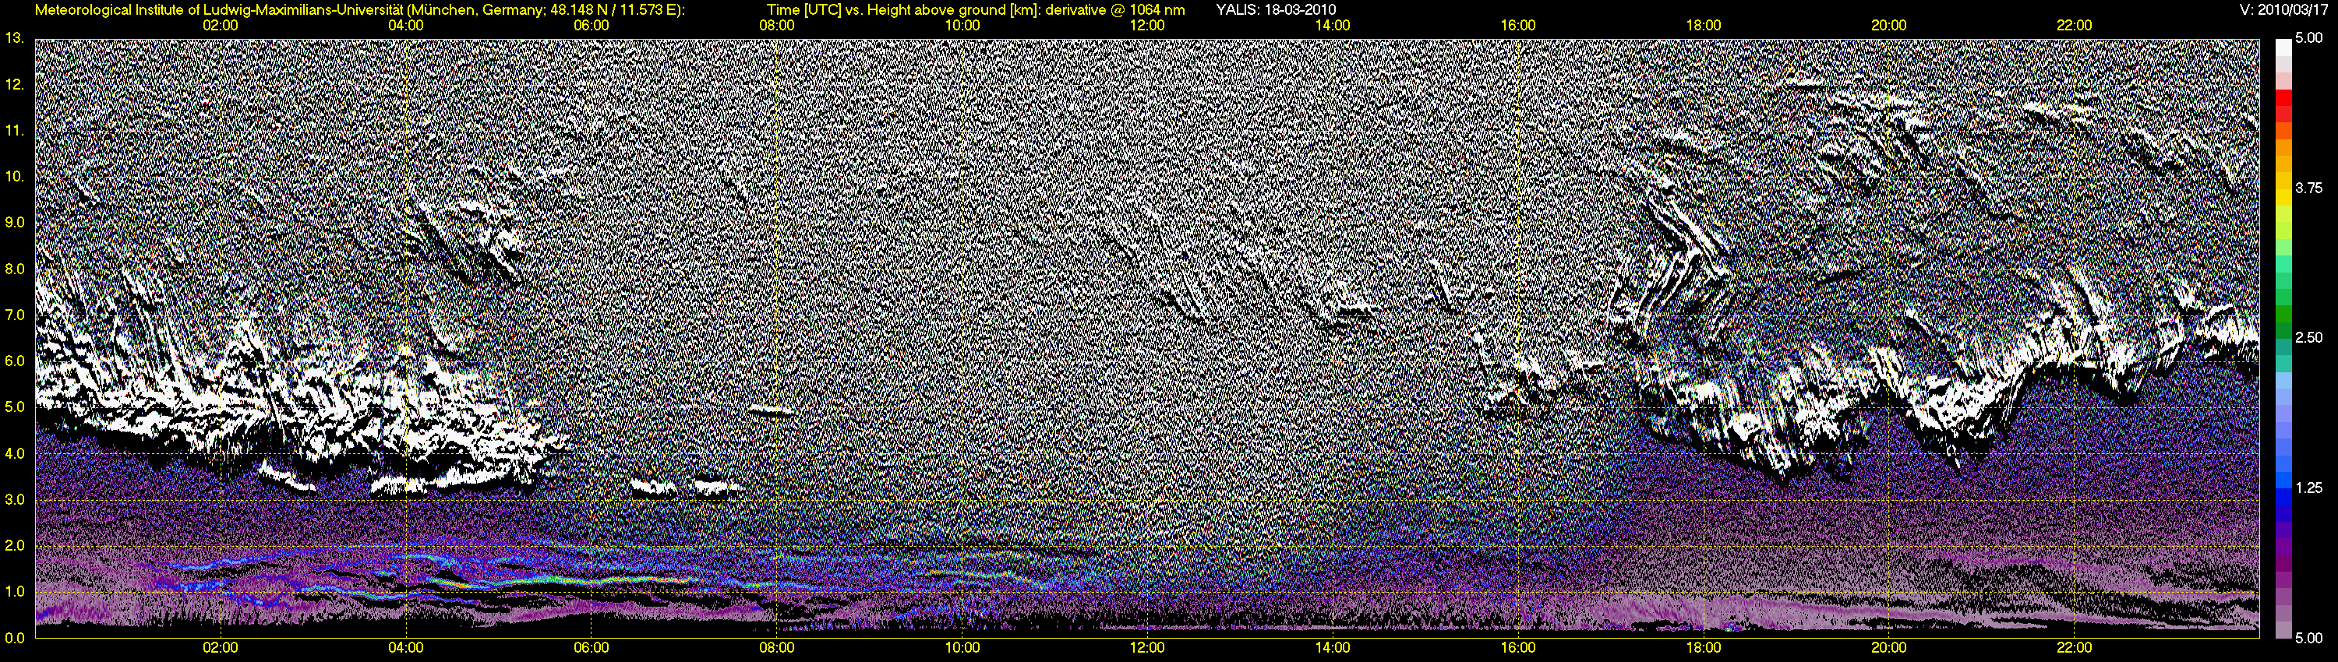The width and height of the screenshot is (2338, 662).
Task: Pick the 0.0 height axis label
Action: (x=15, y=638)
